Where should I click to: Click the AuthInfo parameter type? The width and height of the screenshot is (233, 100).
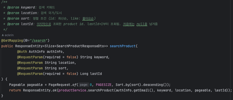pyautogui.click(x=37, y=52)
